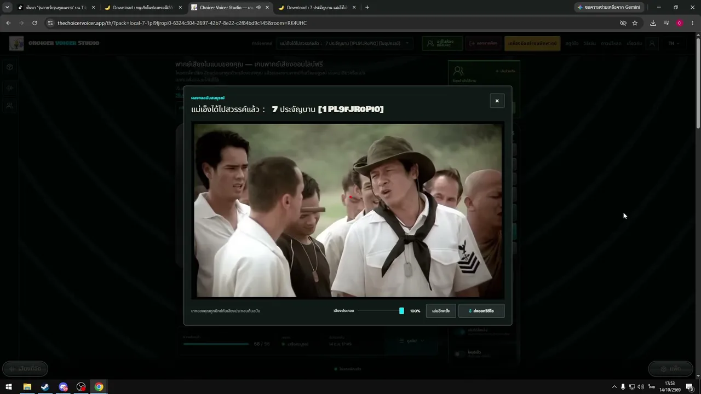Click the Chrome icon in the taskbar

[99, 387]
